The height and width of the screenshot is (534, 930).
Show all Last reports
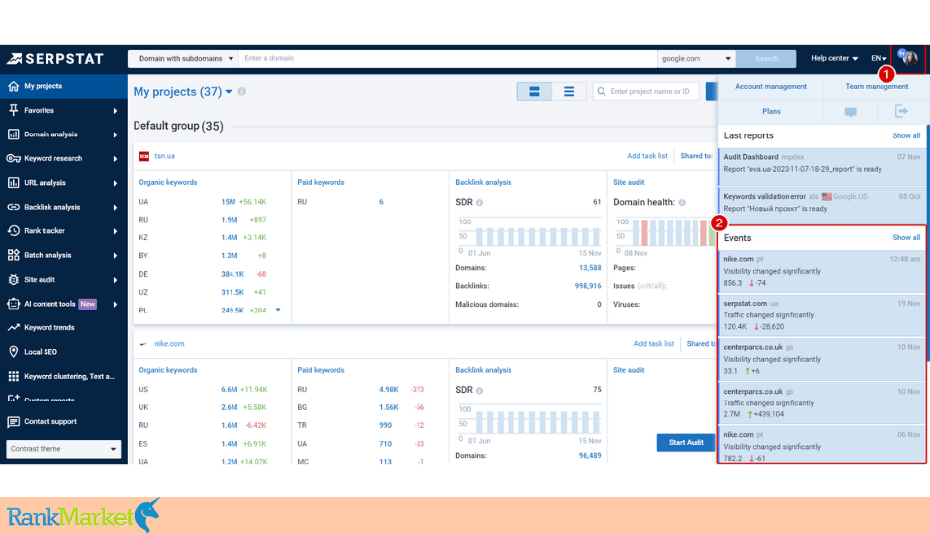906,135
